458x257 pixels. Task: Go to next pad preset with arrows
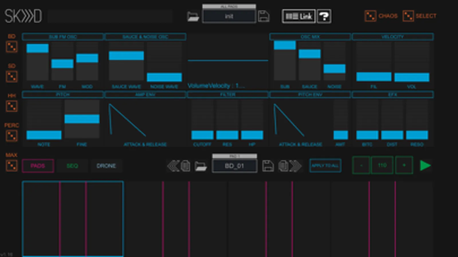[296, 166]
